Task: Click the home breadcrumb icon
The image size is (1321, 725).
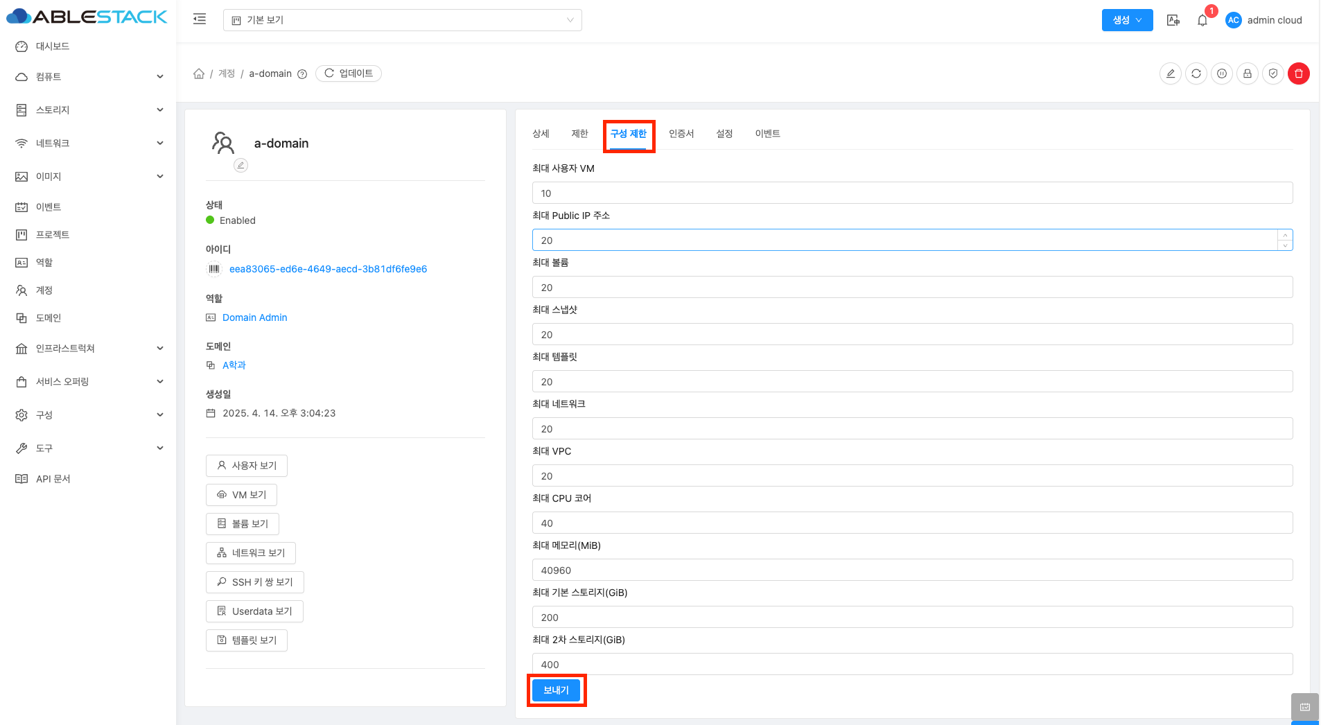Action: point(199,73)
